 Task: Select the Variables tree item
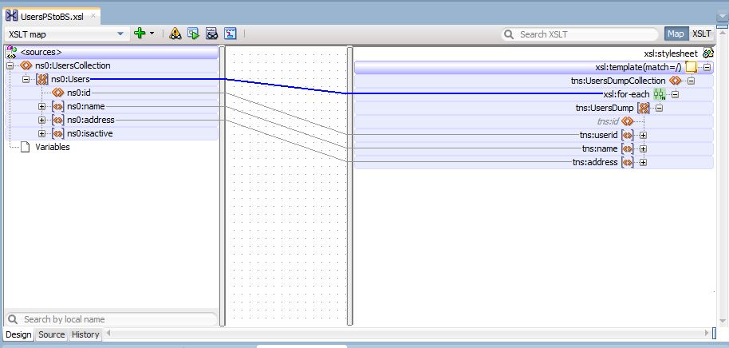[x=53, y=147]
